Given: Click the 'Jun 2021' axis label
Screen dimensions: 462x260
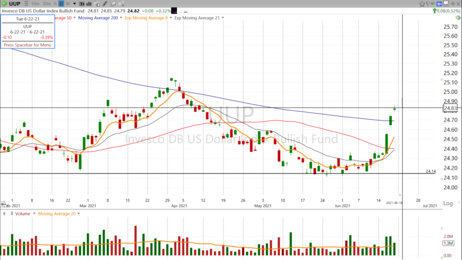Looking at the screenshot, I should pyautogui.click(x=342, y=206).
